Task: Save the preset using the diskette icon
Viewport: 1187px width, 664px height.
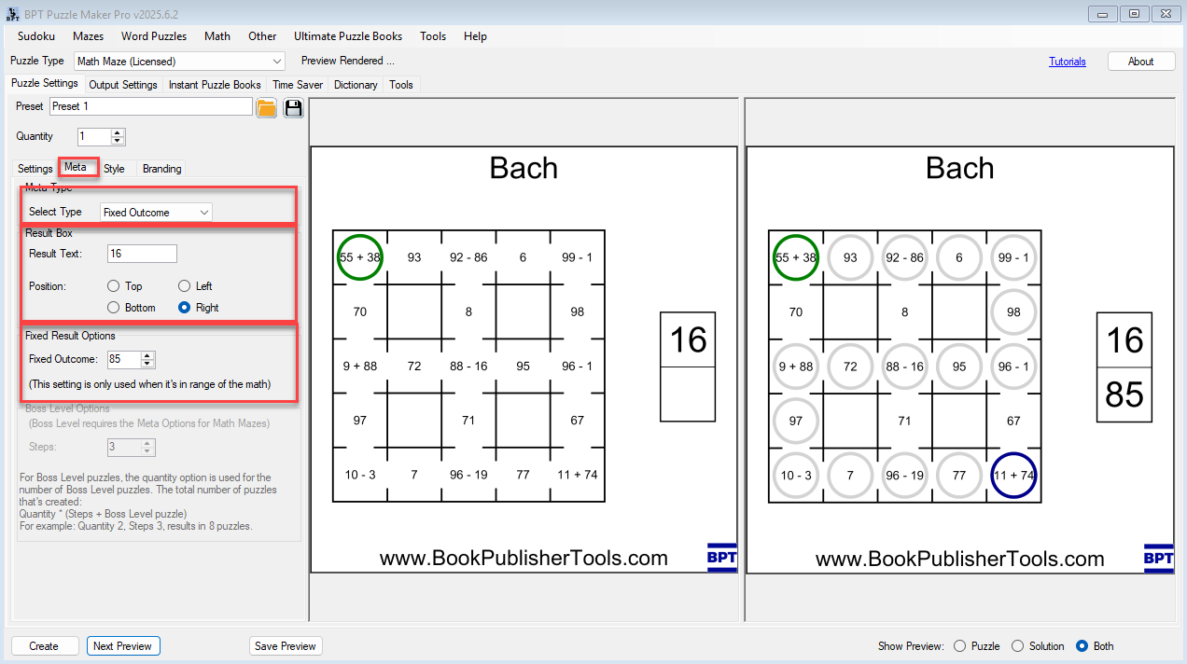Action: [x=292, y=107]
